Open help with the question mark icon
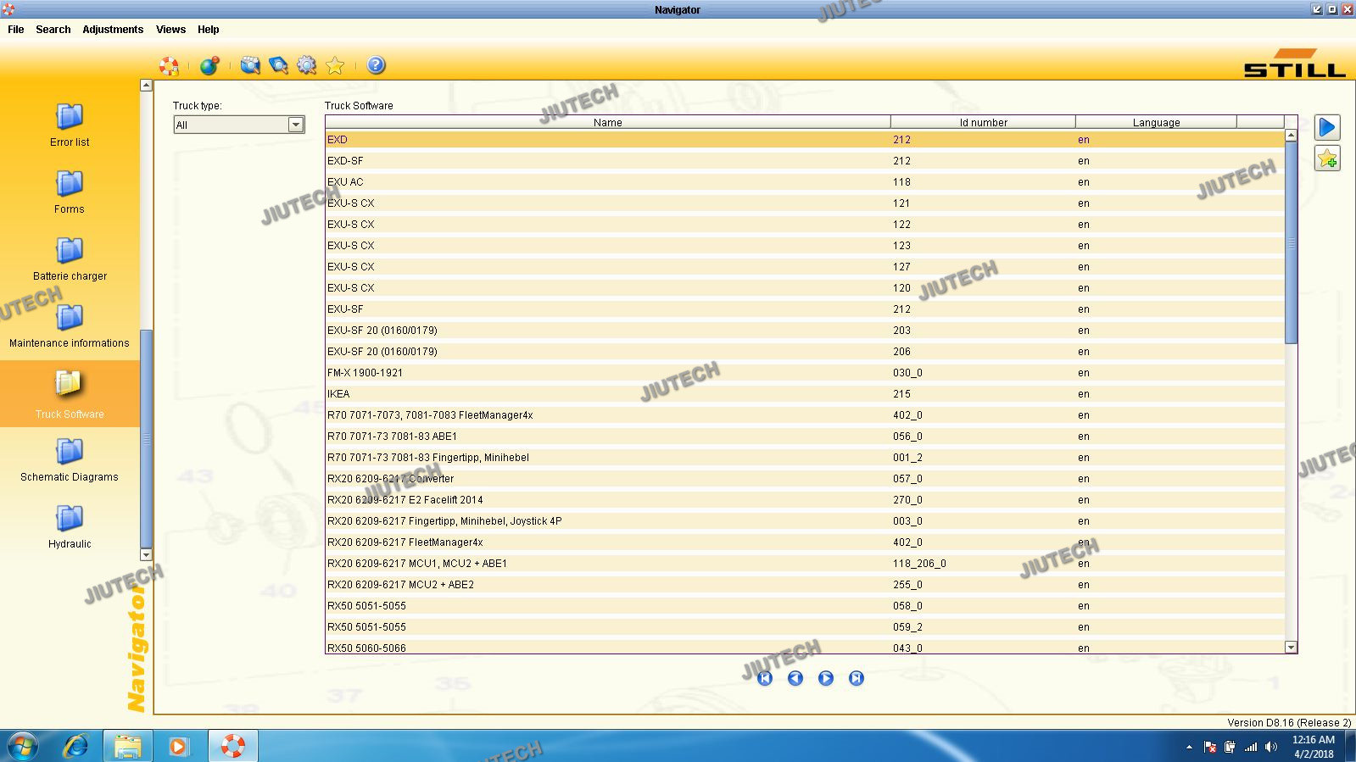The height and width of the screenshot is (762, 1356). coord(376,65)
